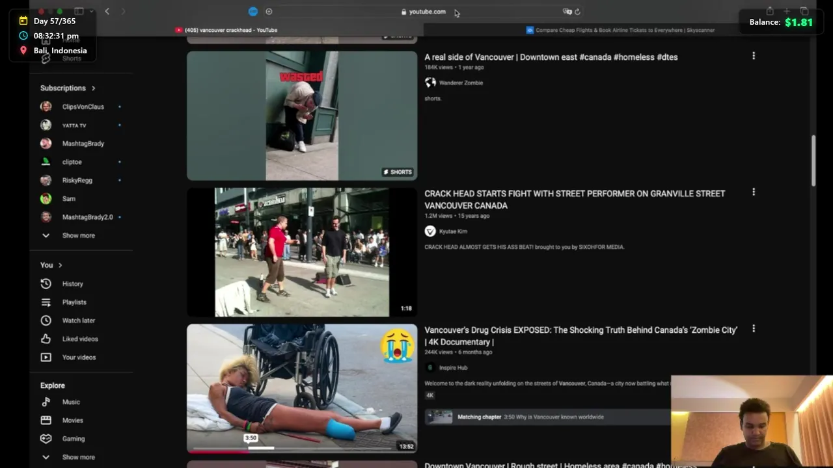Viewport: 833px width, 468px height.
Task: Play the wheelchair thumbnail with crying emoji
Action: 302,388
